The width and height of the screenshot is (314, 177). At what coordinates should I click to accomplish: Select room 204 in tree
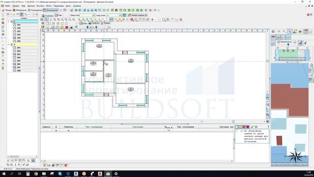click(x=19, y=58)
